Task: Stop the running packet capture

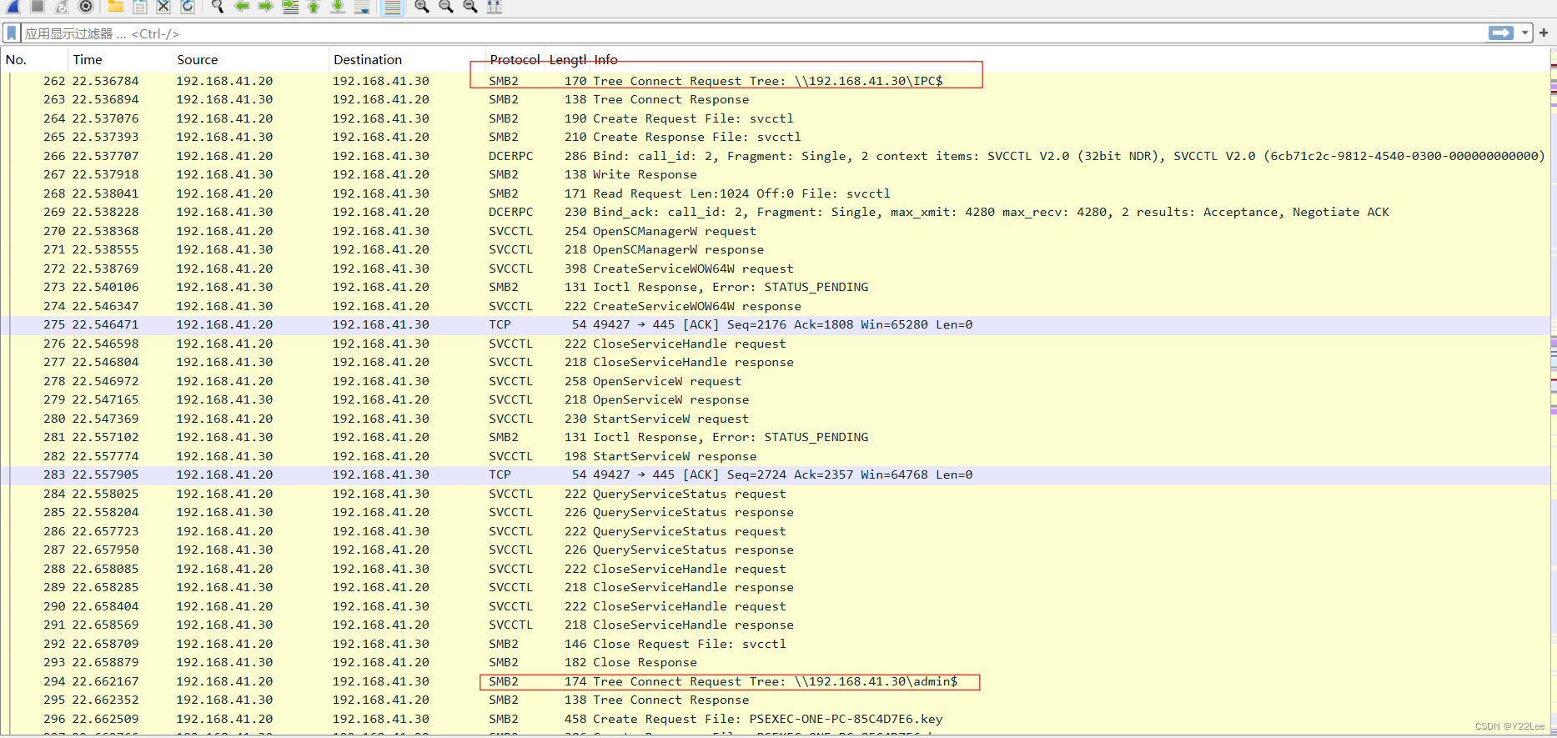Action: (x=38, y=7)
